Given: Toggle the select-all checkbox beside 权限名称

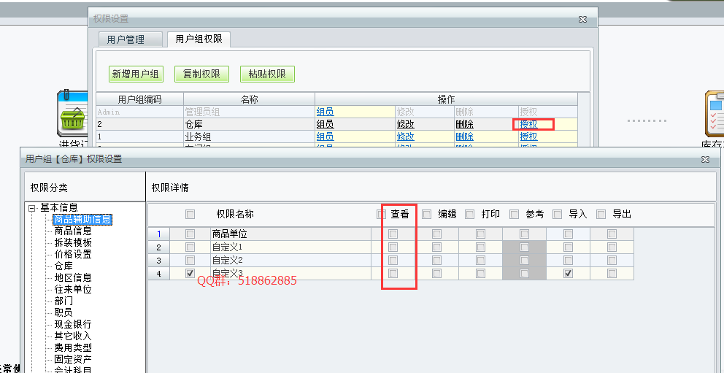Looking at the screenshot, I should (x=190, y=215).
